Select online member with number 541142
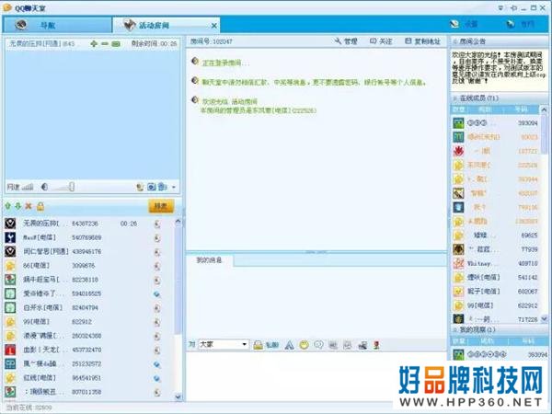The image size is (552, 414). 495,278
